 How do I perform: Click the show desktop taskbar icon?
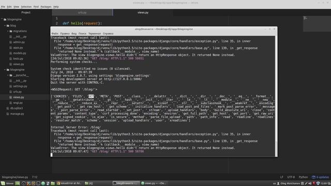pyautogui.click(x=17, y=183)
